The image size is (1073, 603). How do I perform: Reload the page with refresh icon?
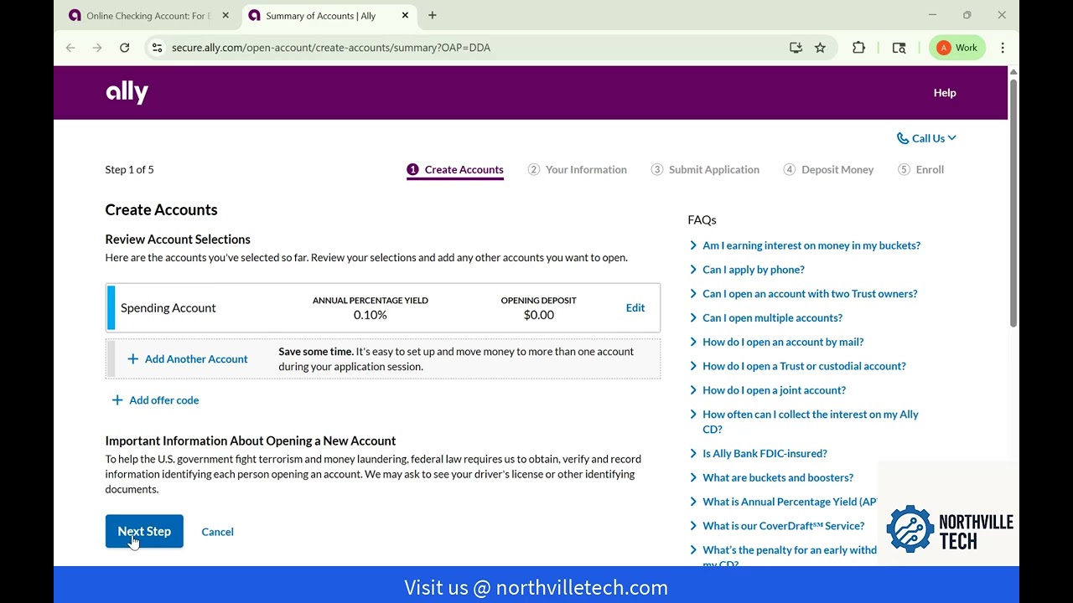coord(124,48)
